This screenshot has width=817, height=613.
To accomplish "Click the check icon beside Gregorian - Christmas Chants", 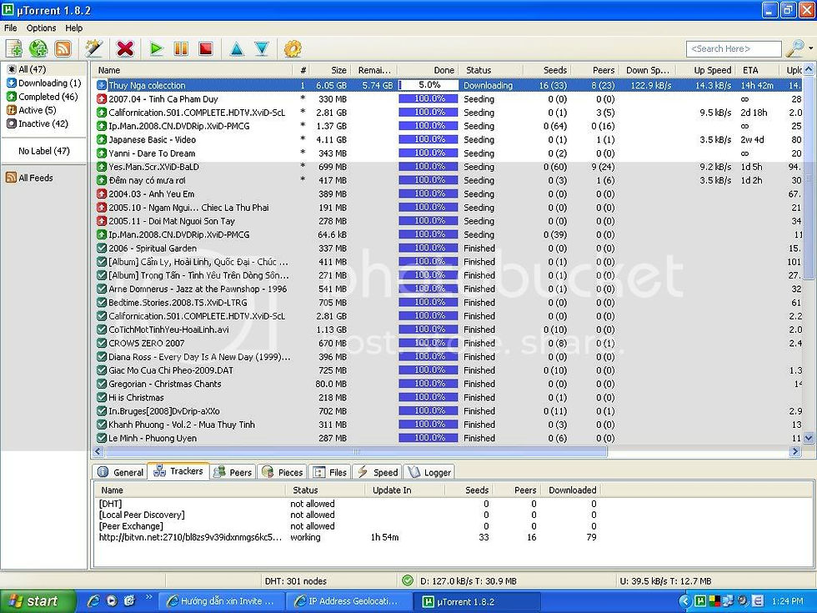I will (x=102, y=384).
